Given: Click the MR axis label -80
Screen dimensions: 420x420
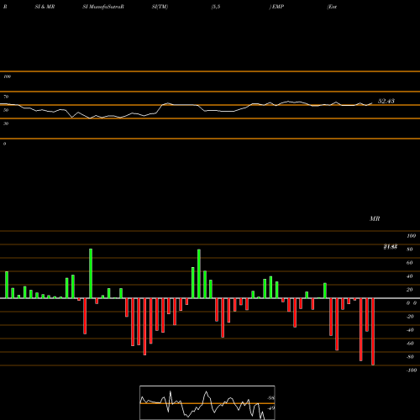Looking at the screenshot, I should point(410,357).
